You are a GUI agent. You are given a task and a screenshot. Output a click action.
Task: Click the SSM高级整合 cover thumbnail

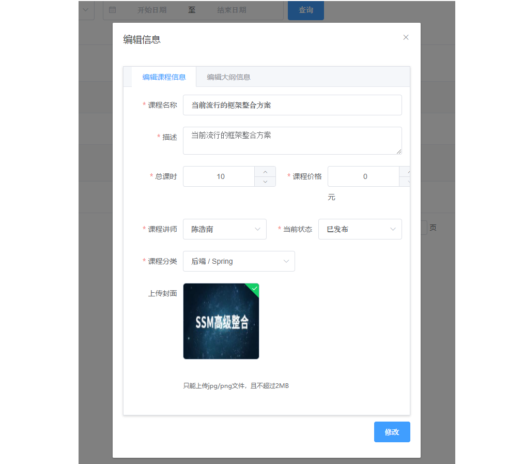tap(221, 321)
